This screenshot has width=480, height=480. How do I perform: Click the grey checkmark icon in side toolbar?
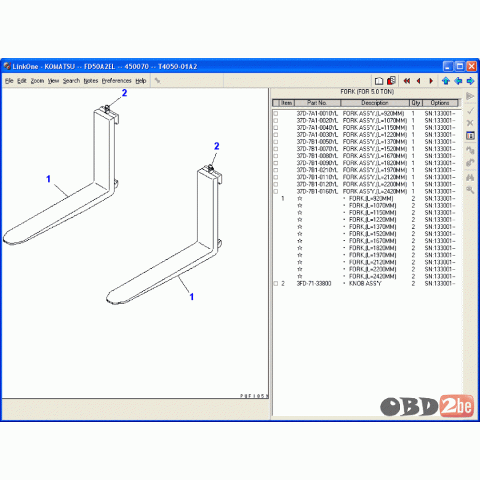coord(470,111)
